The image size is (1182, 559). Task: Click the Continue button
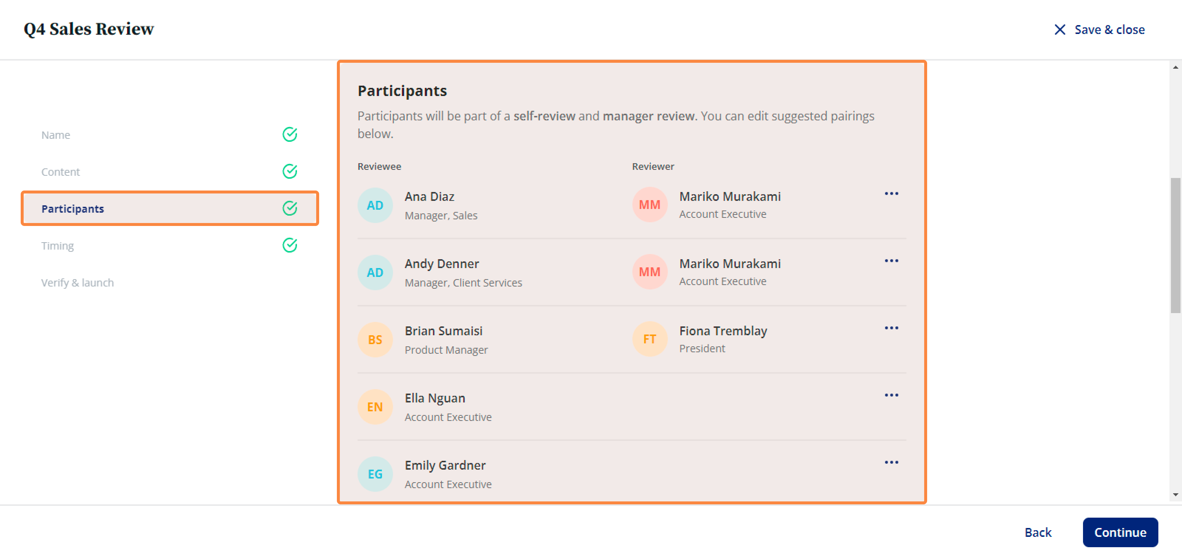point(1120,532)
